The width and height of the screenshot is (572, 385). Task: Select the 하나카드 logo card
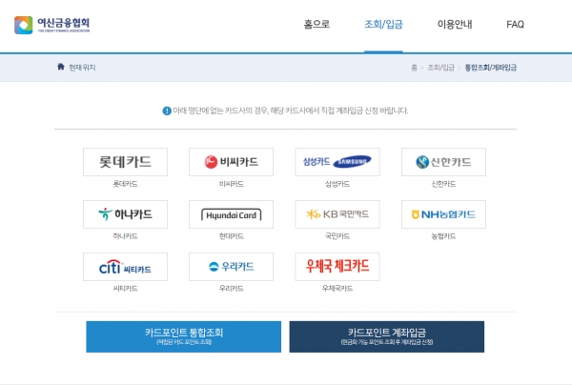pyautogui.click(x=125, y=214)
